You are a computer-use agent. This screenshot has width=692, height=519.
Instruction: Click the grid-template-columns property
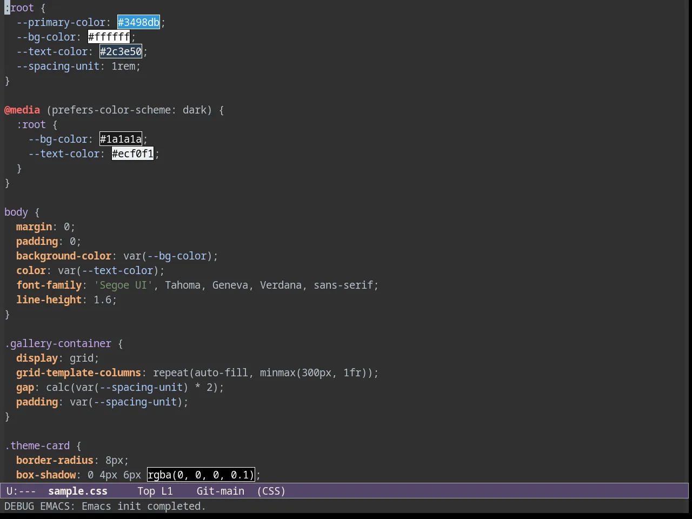point(78,372)
